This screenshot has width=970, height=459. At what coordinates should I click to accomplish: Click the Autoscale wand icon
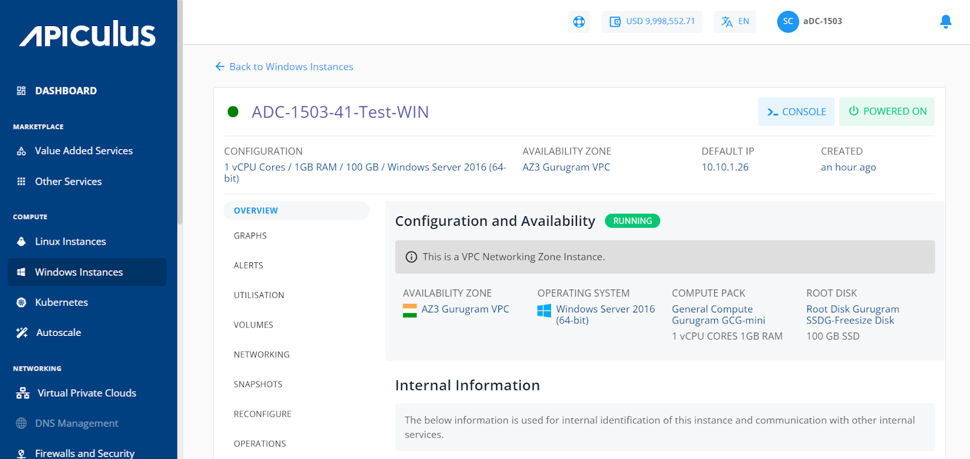(x=22, y=332)
